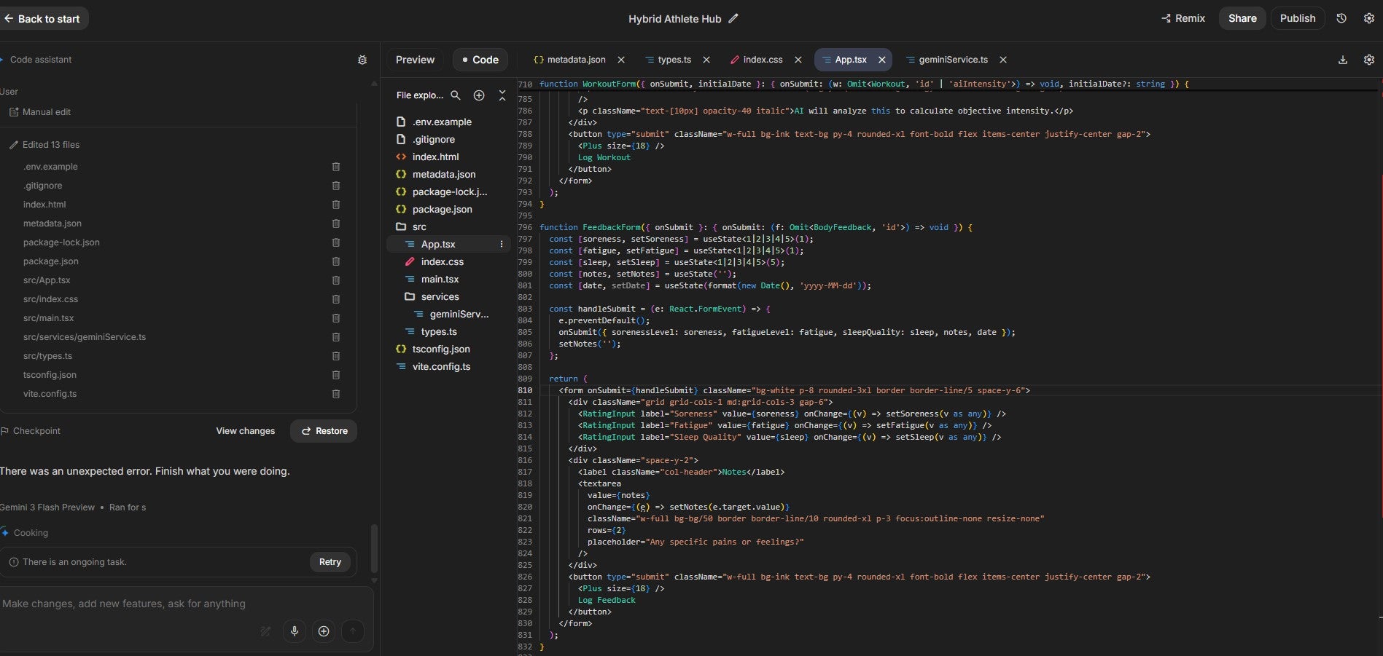Click the pencil icon to rename Hybrid Athlete Hub
Screen dimensions: 1383x656
point(733,18)
